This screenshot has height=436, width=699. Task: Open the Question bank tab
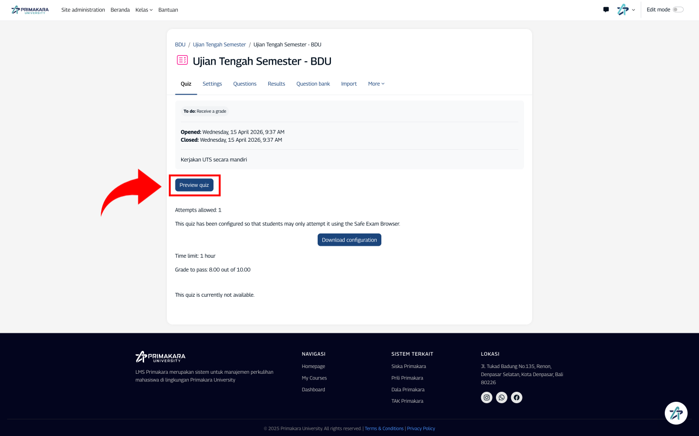pos(313,84)
